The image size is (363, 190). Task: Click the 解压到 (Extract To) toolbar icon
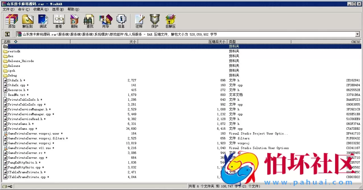point(28,21)
